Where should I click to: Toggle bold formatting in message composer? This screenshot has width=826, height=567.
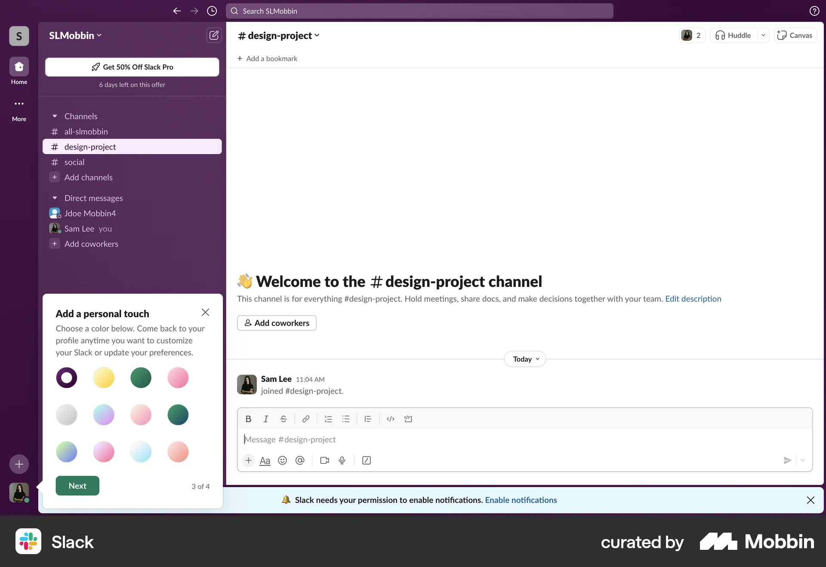(x=248, y=419)
